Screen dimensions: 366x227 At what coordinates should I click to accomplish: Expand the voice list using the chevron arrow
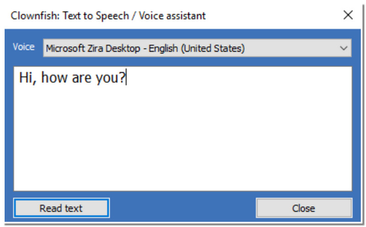[344, 48]
